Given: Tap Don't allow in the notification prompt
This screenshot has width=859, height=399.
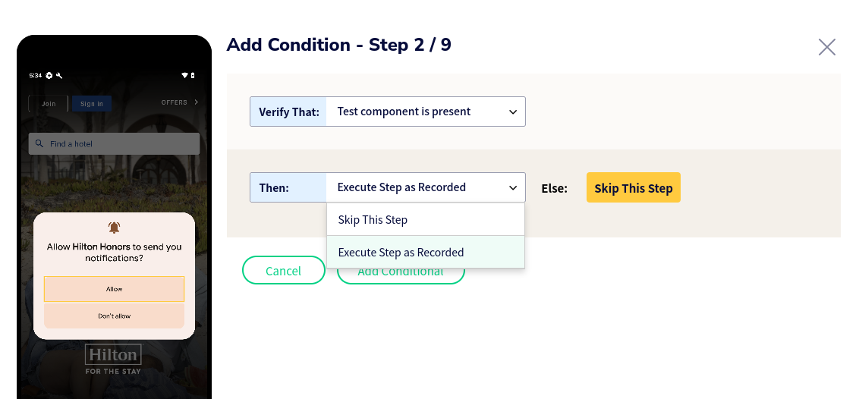Looking at the screenshot, I should [x=114, y=316].
